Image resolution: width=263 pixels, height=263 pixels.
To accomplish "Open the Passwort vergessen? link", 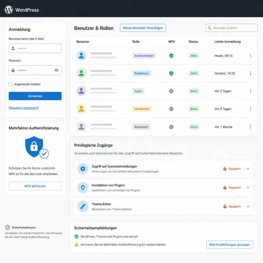I will (24, 108).
